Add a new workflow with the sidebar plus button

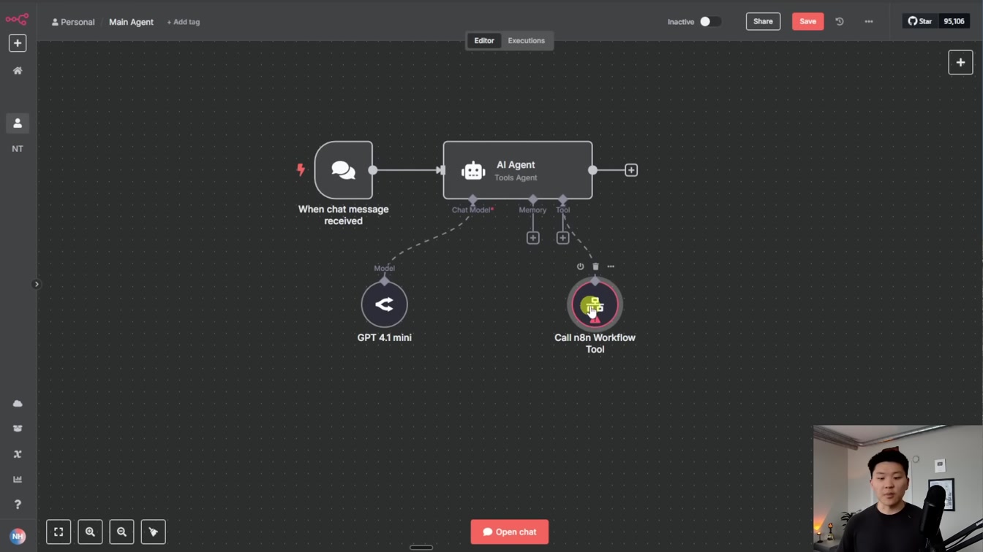(18, 43)
